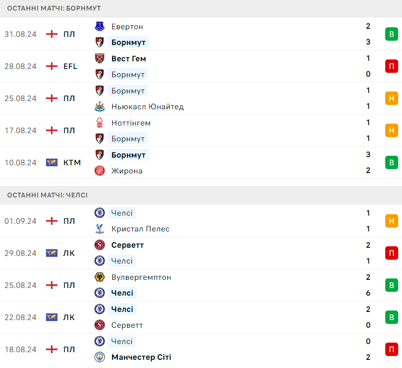Click the England flag for 31.08.24 match

click(52, 34)
